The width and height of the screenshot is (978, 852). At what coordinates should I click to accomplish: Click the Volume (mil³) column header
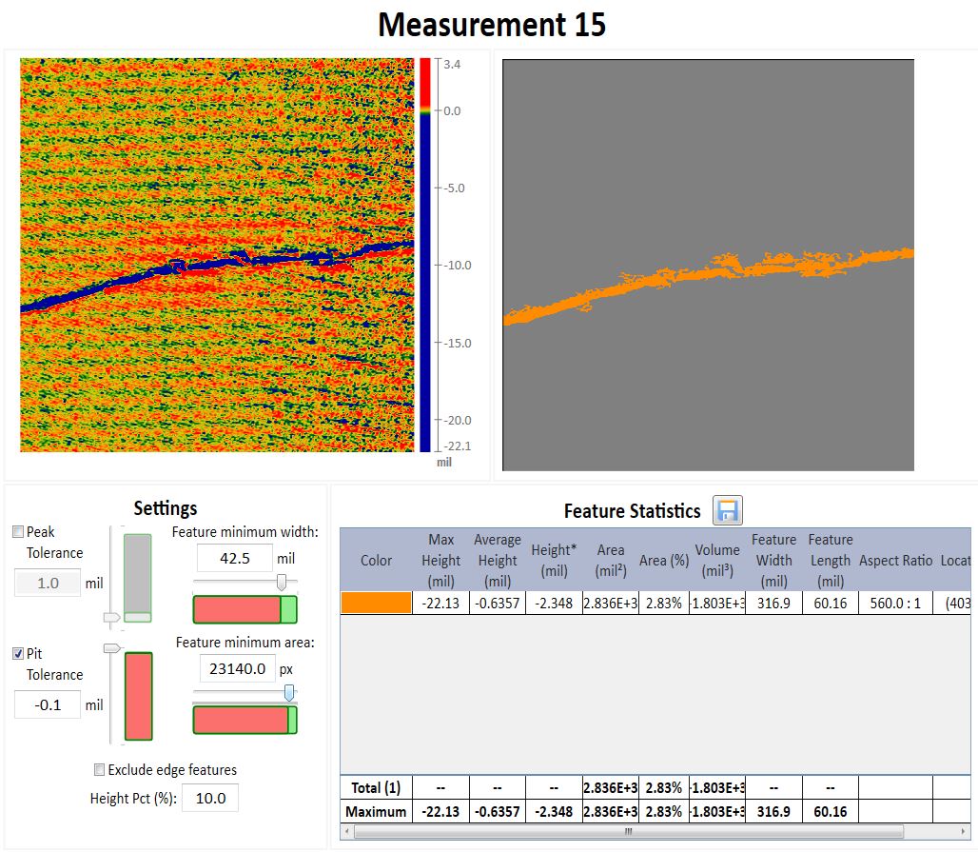point(717,560)
